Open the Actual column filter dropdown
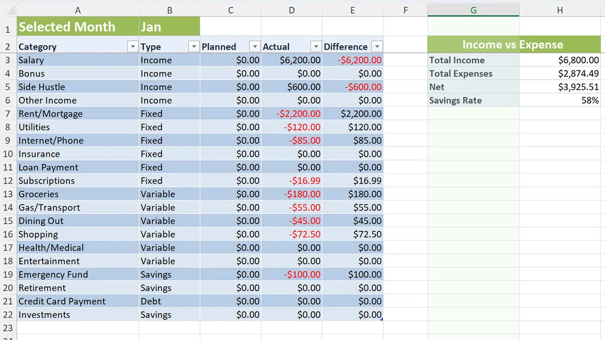Viewport: 605px width, 340px height. click(316, 46)
